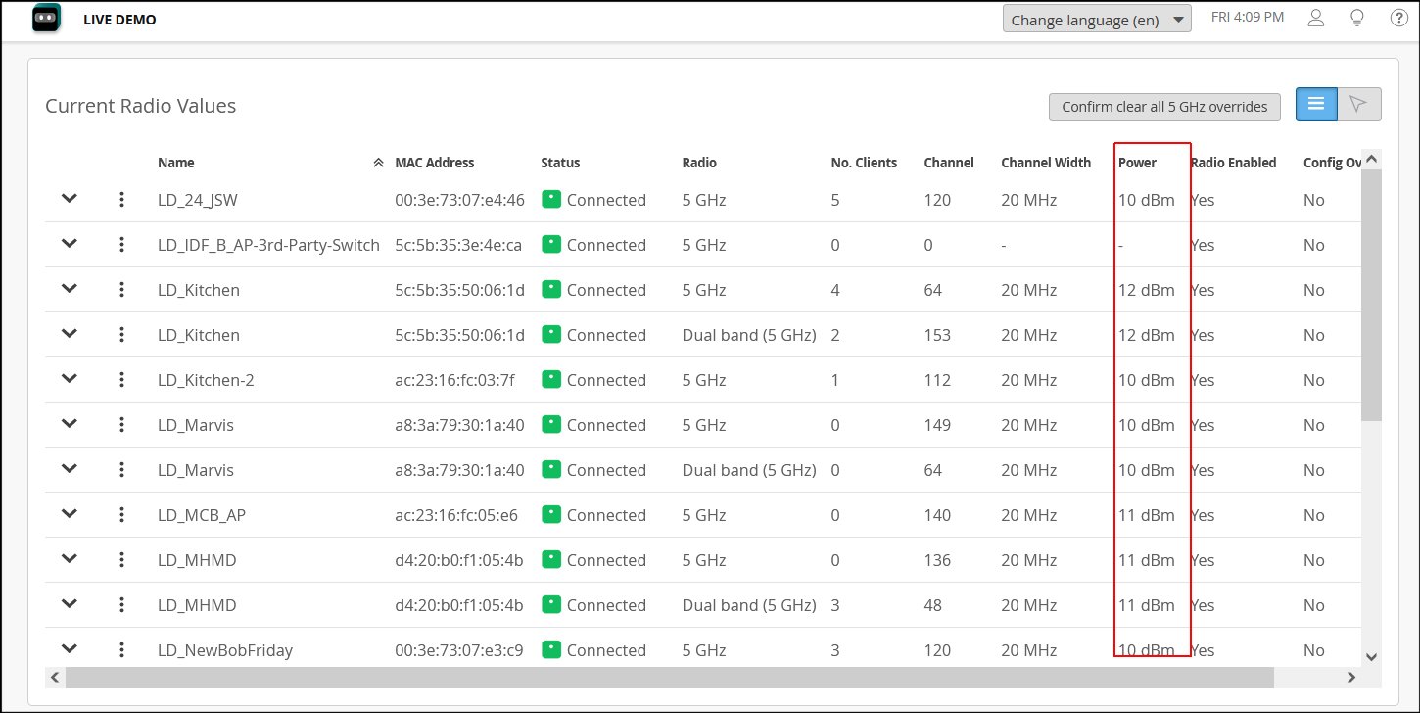The image size is (1420, 713).
Task: Click the LIVE DEMO organization label
Action: click(x=119, y=20)
